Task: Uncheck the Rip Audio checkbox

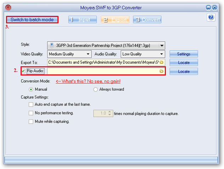Action: 23,71
